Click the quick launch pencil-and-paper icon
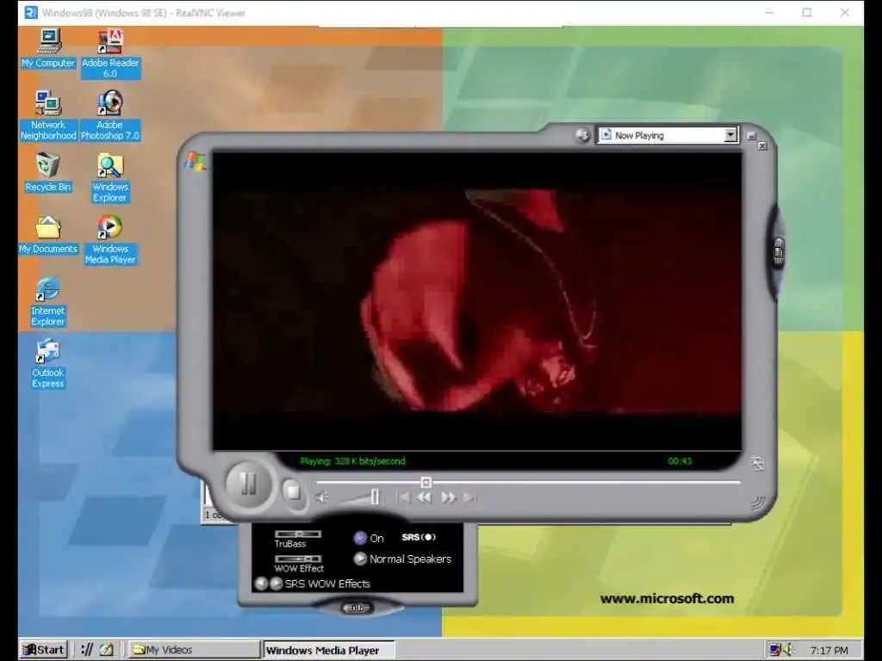Viewport: 882px width, 661px height. 107,650
